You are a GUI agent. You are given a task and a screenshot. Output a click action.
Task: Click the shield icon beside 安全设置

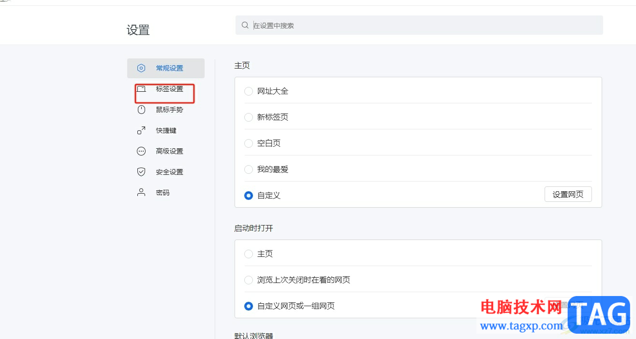141,171
